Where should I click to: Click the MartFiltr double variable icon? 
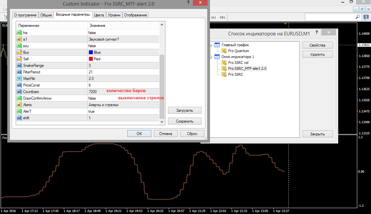[x=19, y=79]
